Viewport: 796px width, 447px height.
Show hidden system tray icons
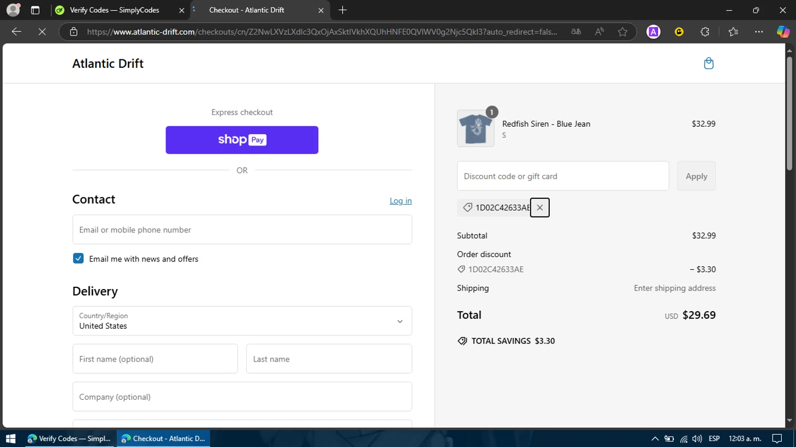pyautogui.click(x=655, y=439)
